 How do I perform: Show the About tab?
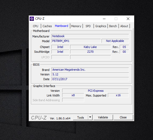[x=124, y=26]
